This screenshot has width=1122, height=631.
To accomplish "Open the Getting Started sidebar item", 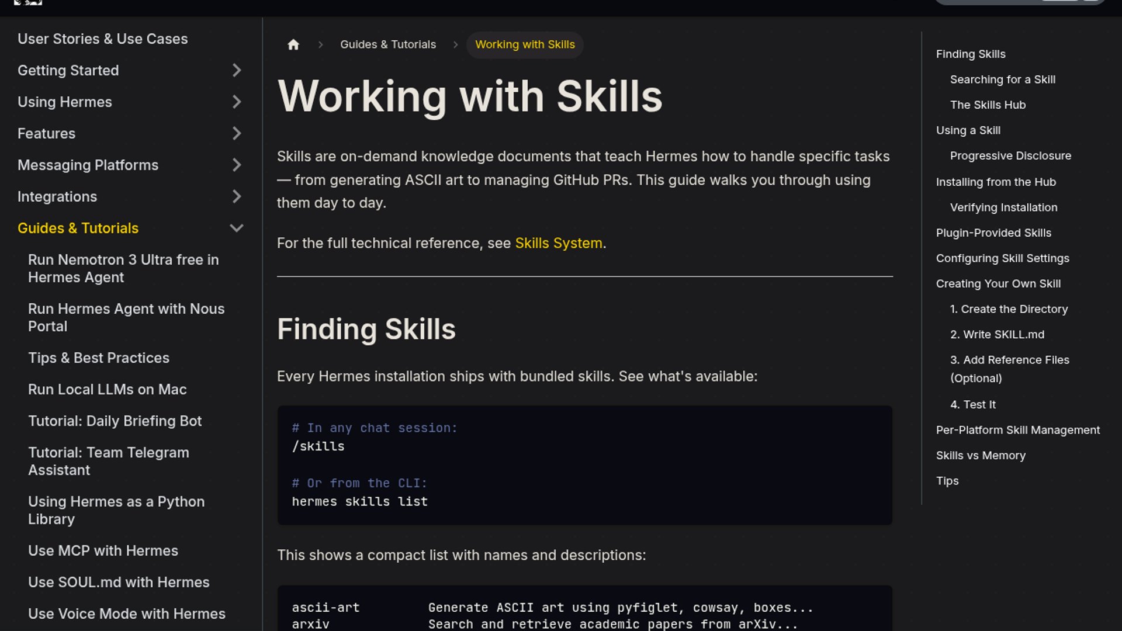I will (x=68, y=70).
